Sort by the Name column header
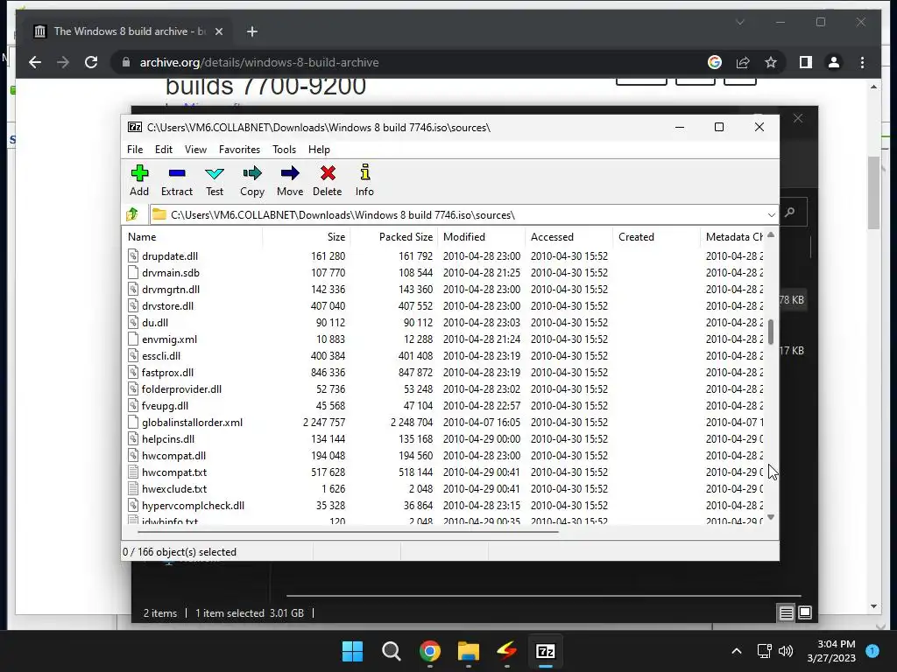Screen dimensions: 897x672 [x=192, y=236]
